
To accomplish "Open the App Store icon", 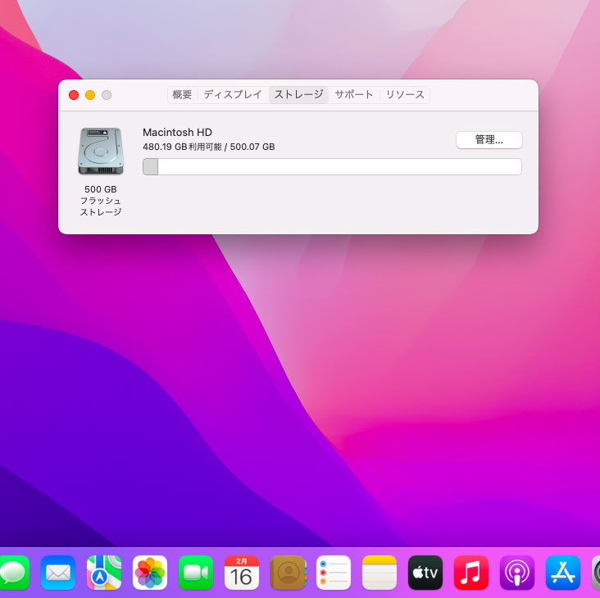I will click(563, 573).
